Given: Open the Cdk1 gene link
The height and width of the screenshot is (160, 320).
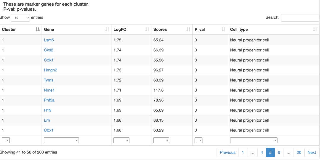Looking at the screenshot, I should [49, 60].
